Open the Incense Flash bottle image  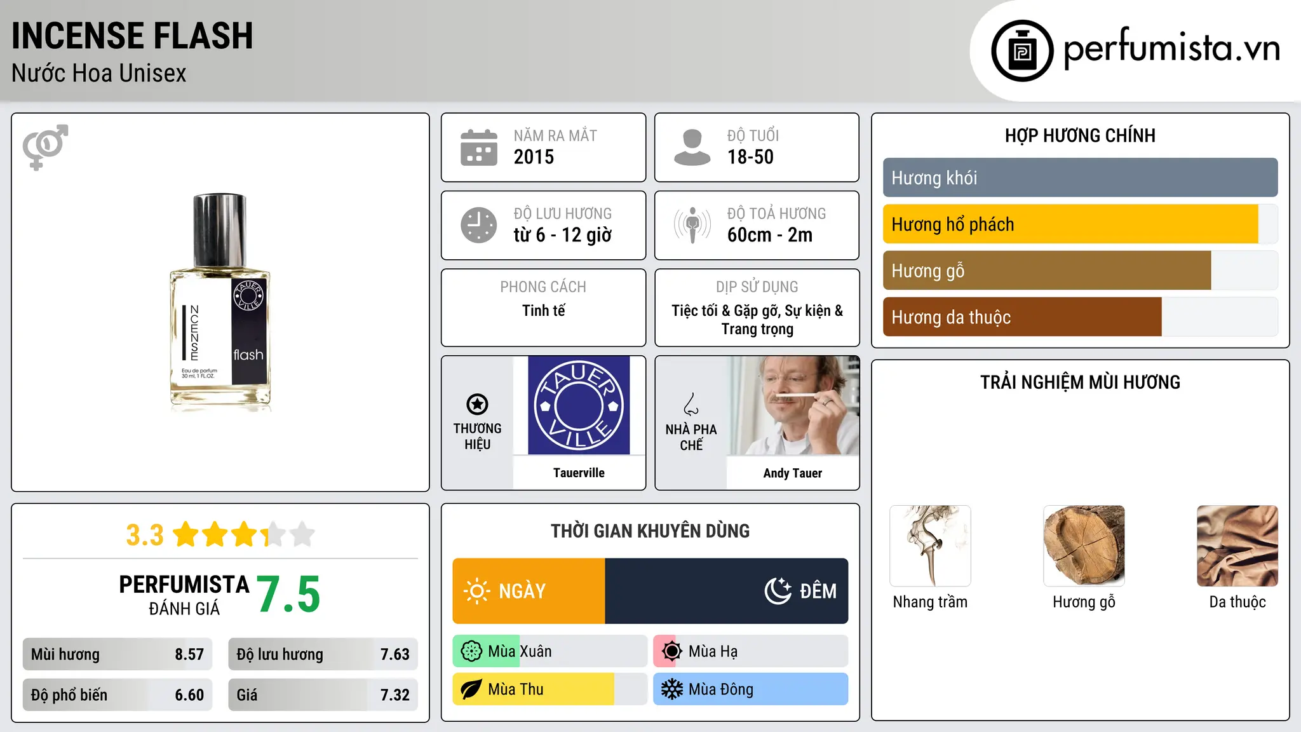[220, 302]
